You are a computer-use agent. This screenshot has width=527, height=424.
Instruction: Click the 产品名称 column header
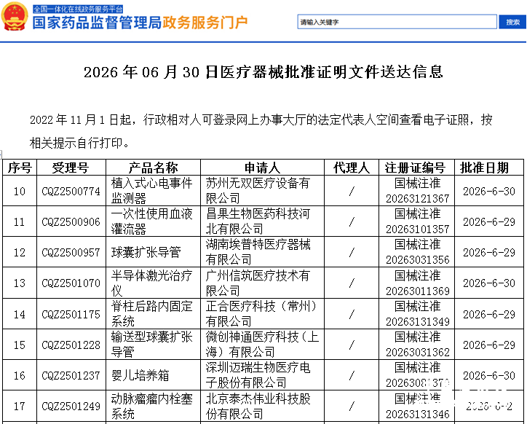click(x=153, y=168)
